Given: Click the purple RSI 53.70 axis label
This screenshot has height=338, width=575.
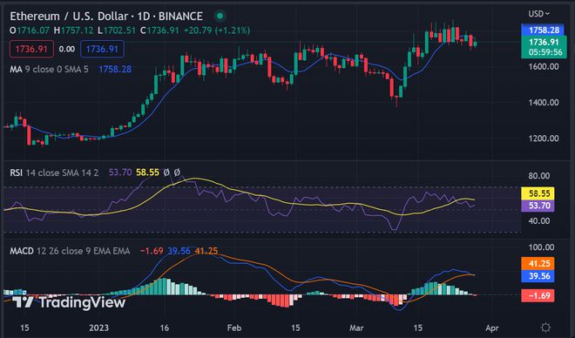Looking at the screenshot, I should pos(538,206).
